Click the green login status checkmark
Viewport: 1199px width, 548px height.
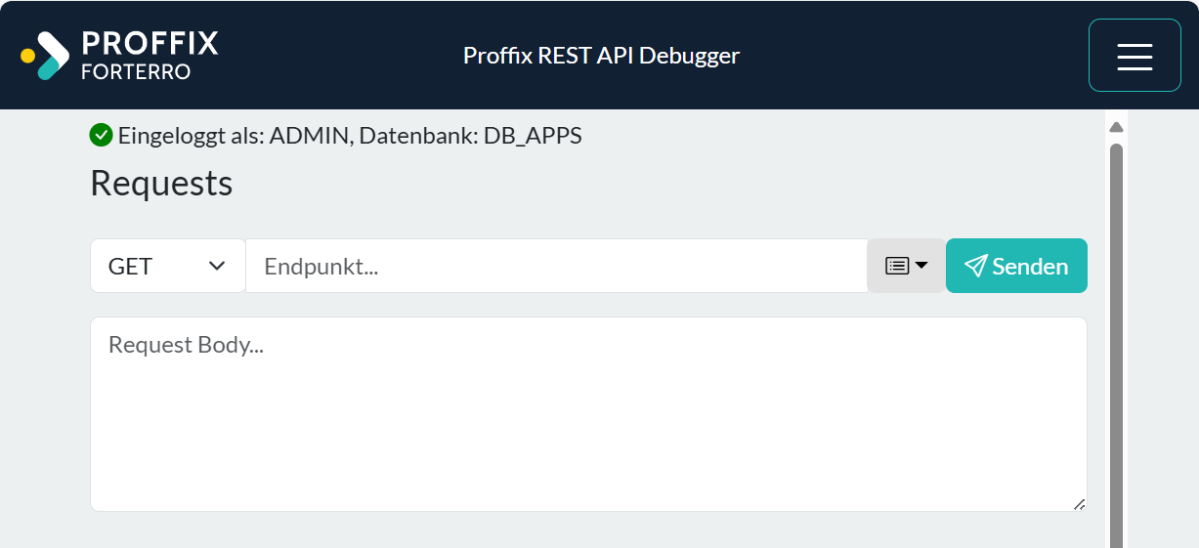pyautogui.click(x=101, y=135)
